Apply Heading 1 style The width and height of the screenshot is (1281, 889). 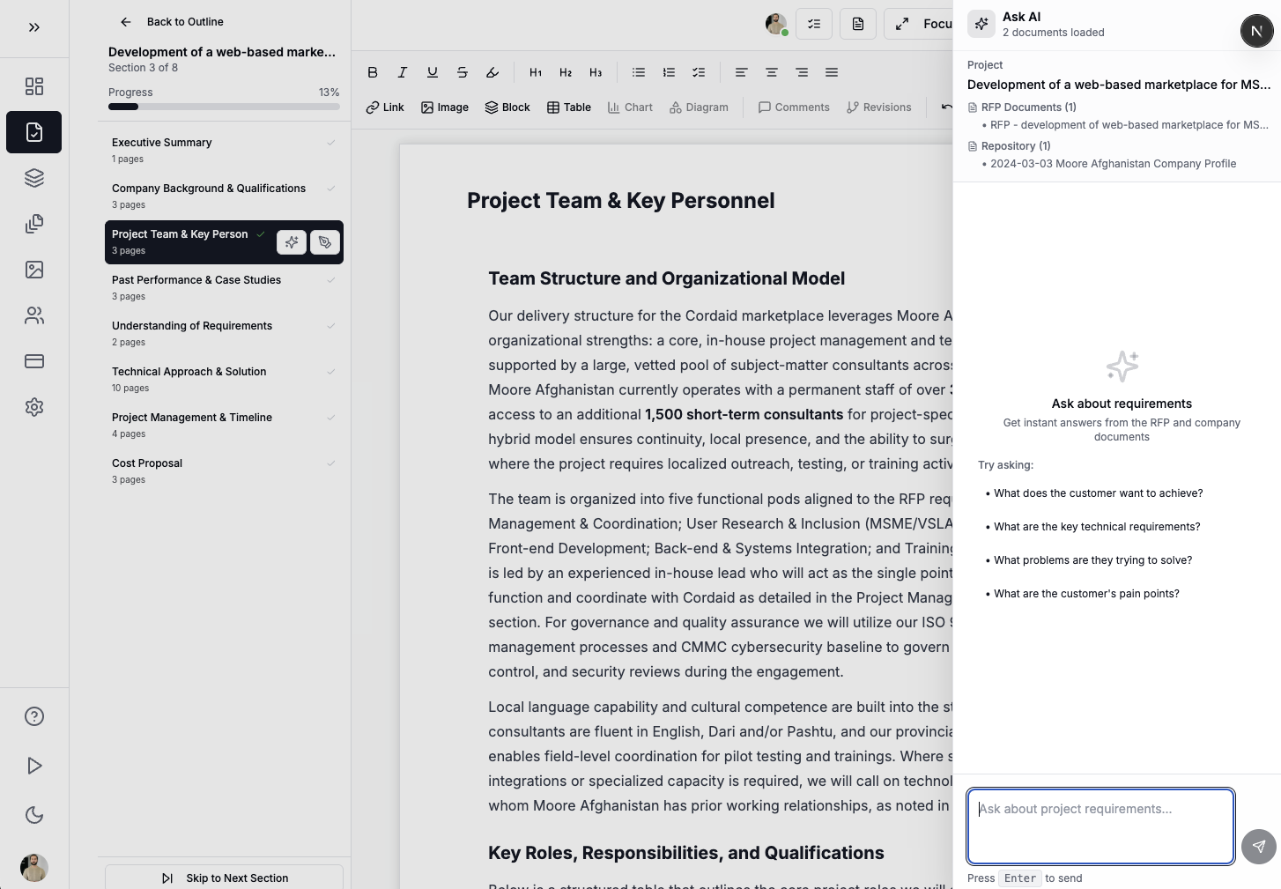pyautogui.click(x=536, y=72)
